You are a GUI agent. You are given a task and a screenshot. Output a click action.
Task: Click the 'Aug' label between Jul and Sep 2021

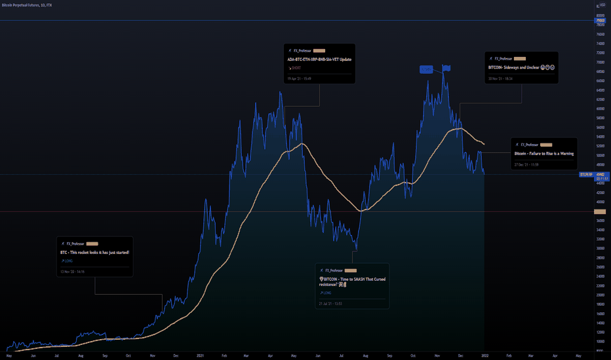point(366,355)
